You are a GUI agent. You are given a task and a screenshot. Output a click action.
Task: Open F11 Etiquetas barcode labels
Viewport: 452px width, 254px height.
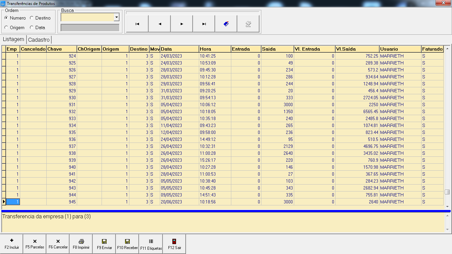coord(151,244)
